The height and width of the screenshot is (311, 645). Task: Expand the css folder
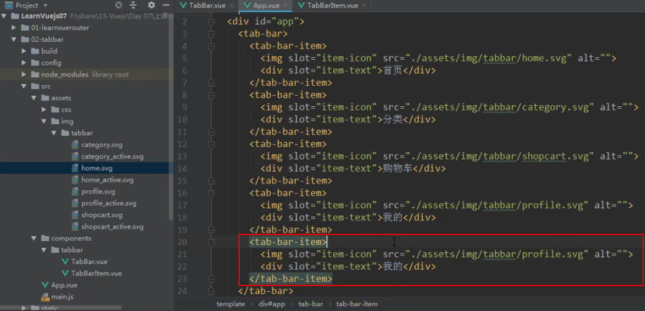(44, 110)
